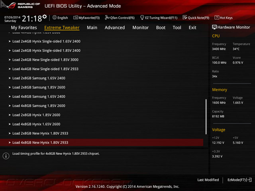
Task: Click Vcore value 0.976 V
Action: [238, 63]
